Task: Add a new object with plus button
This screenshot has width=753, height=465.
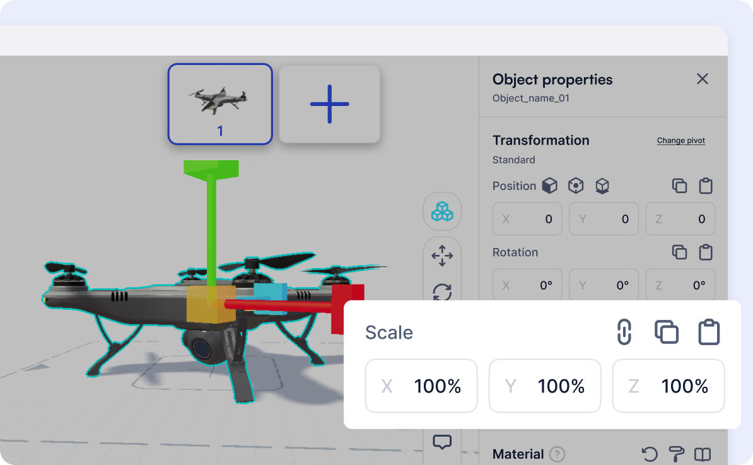Action: click(329, 104)
